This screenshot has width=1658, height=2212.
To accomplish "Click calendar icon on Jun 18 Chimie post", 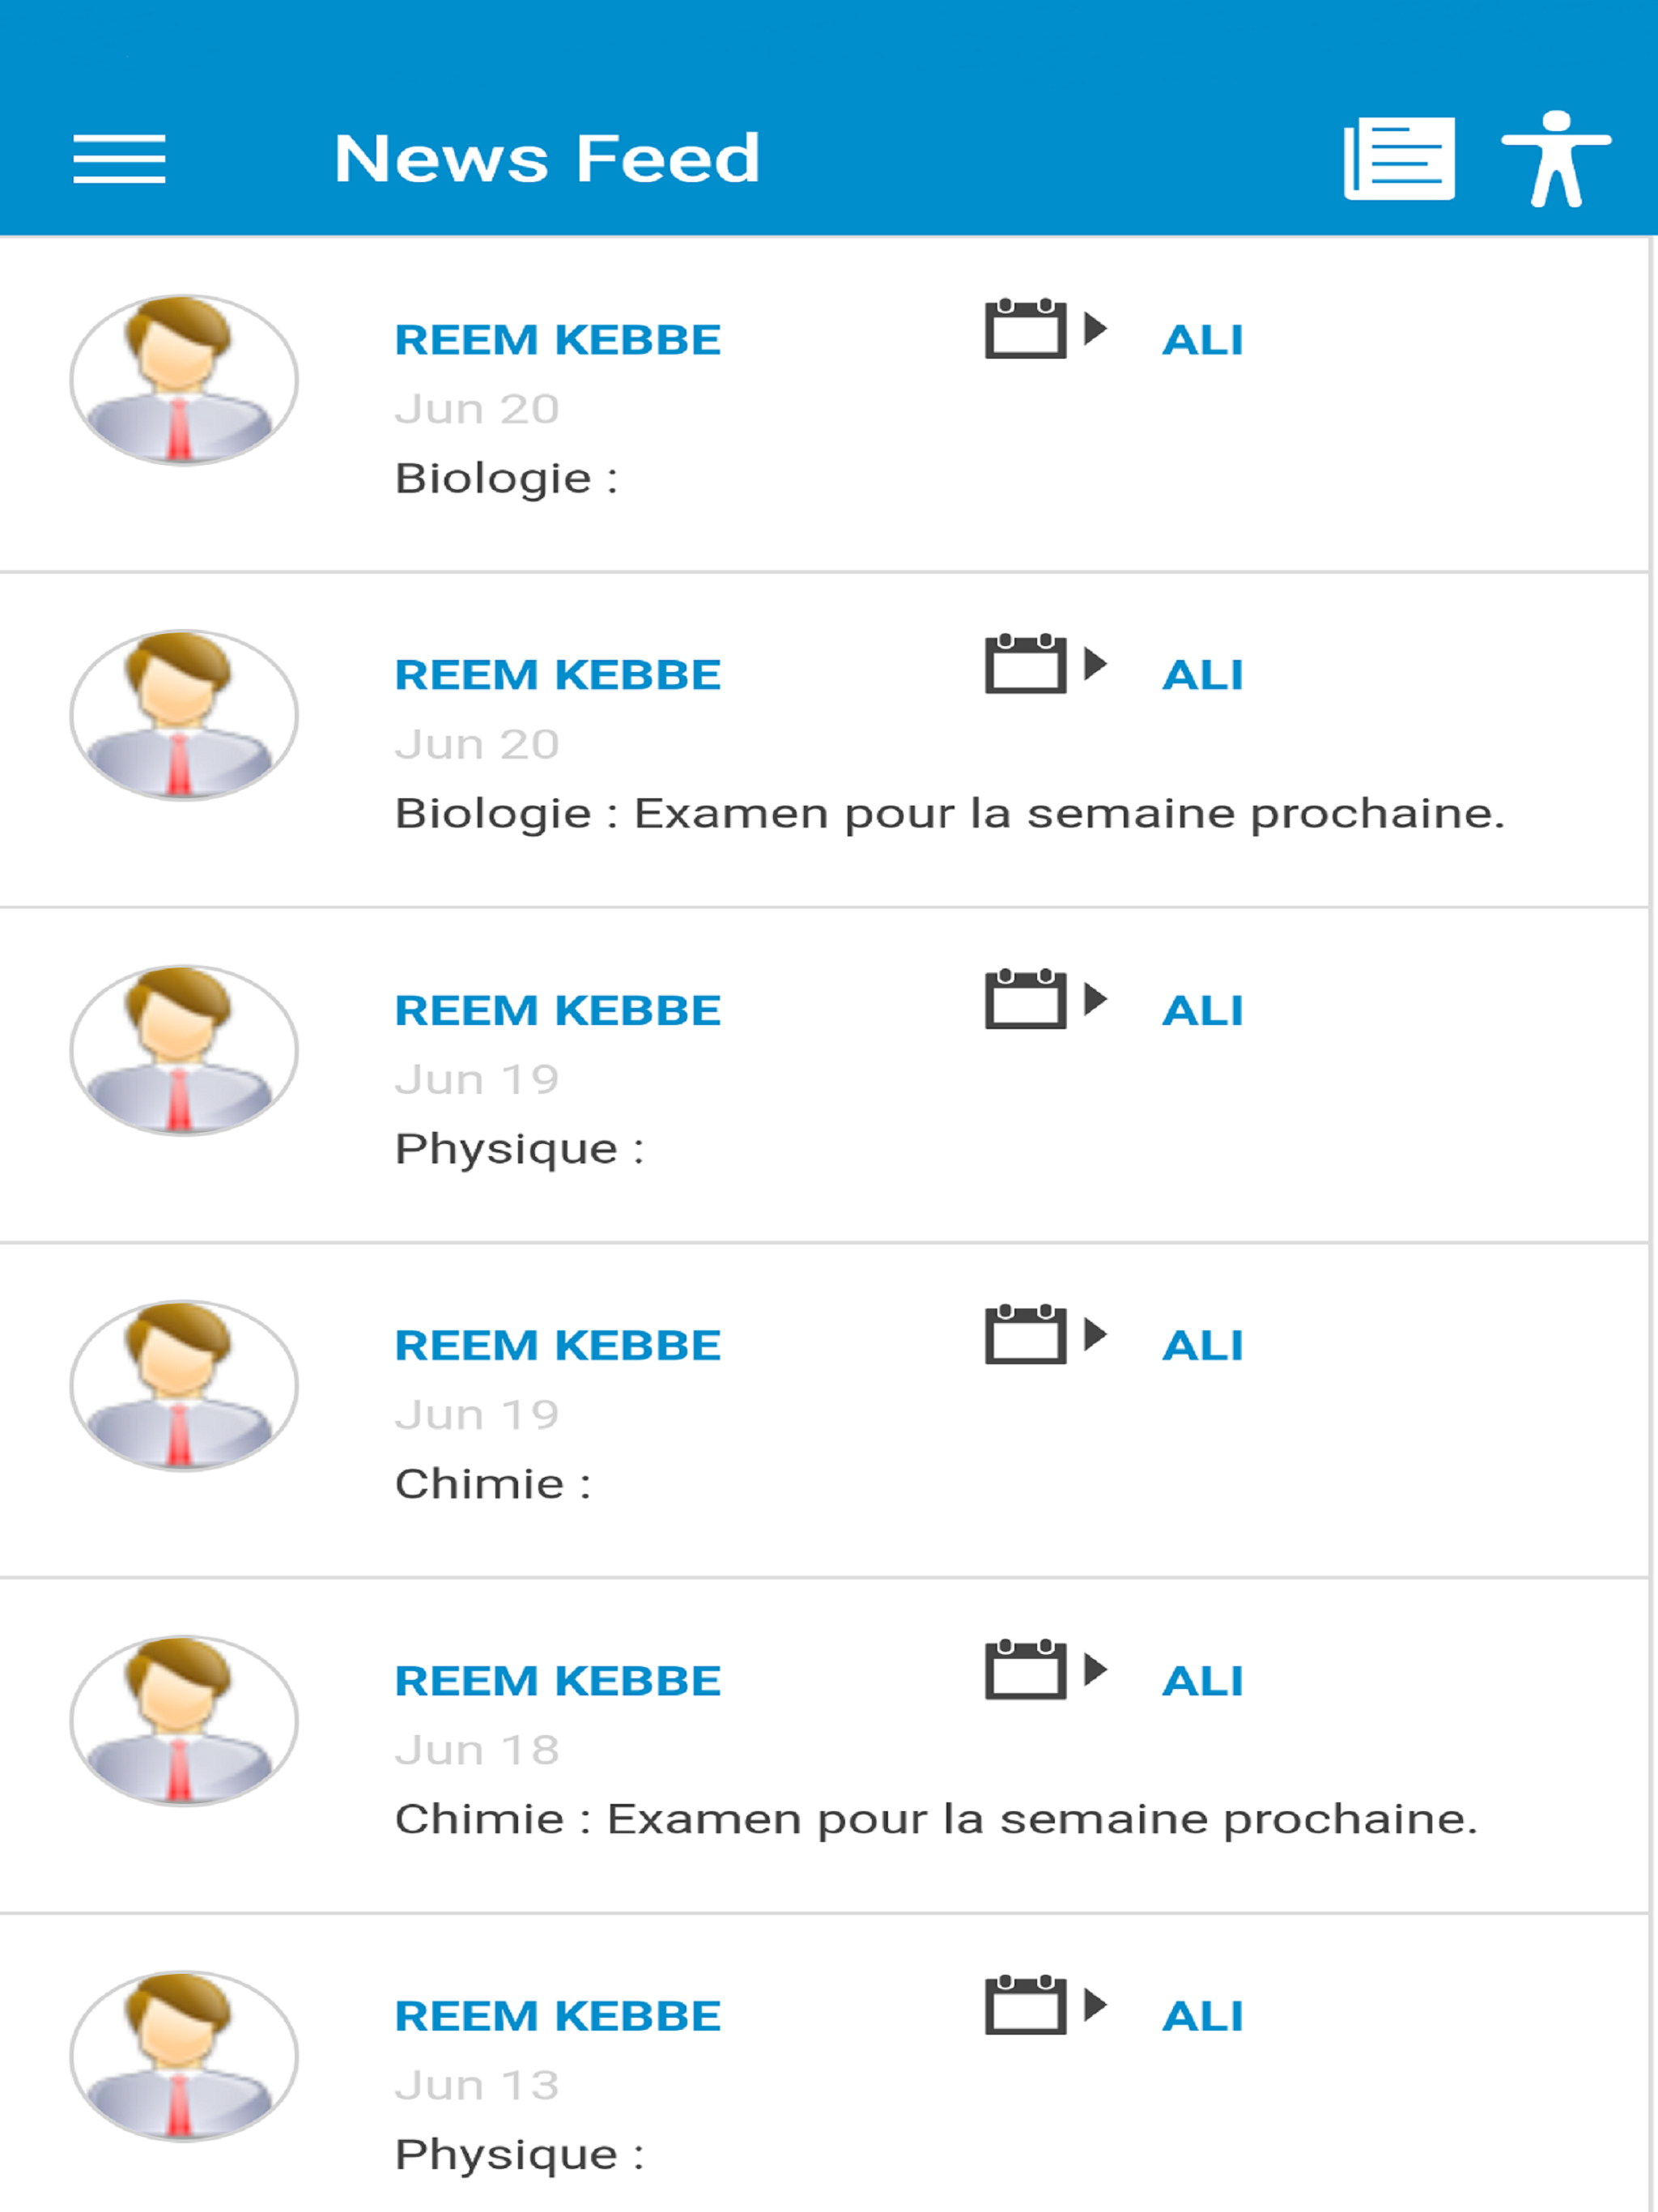I will tap(1045, 1669).
